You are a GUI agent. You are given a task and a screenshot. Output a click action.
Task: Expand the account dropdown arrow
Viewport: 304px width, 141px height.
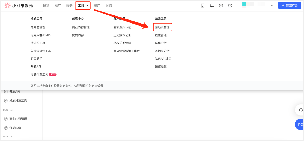pyautogui.click(x=272, y=6)
